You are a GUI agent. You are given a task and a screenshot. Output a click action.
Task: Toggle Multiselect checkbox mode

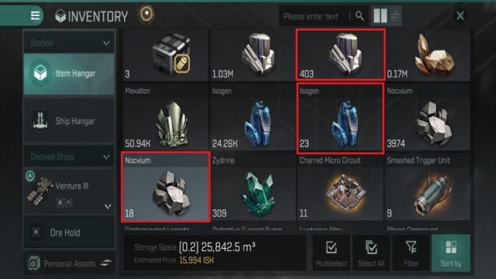[x=331, y=253]
